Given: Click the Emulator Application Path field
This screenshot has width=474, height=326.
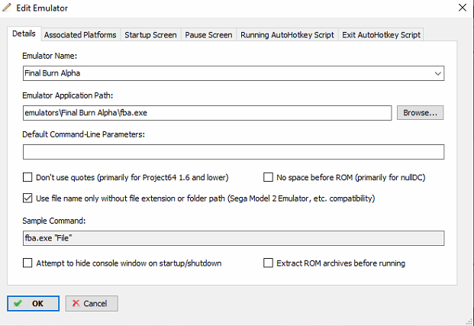Looking at the screenshot, I should (208, 113).
